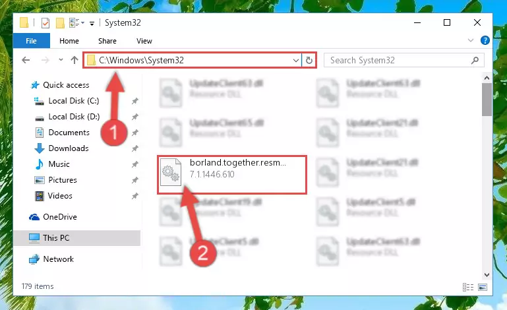
Task: Open Explorer help question mark icon
Action: (485, 40)
